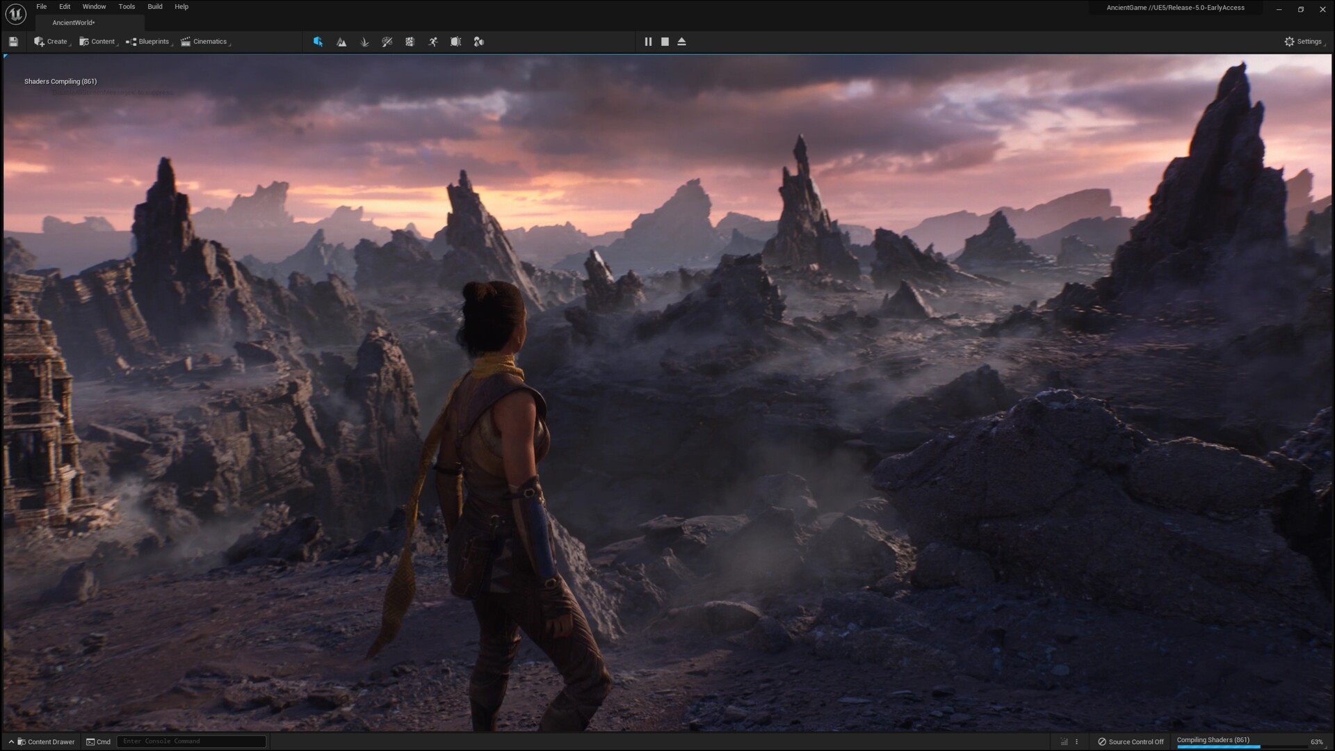Open the Cinematics dropdown
The height and width of the screenshot is (751, 1335).
tap(206, 42)
